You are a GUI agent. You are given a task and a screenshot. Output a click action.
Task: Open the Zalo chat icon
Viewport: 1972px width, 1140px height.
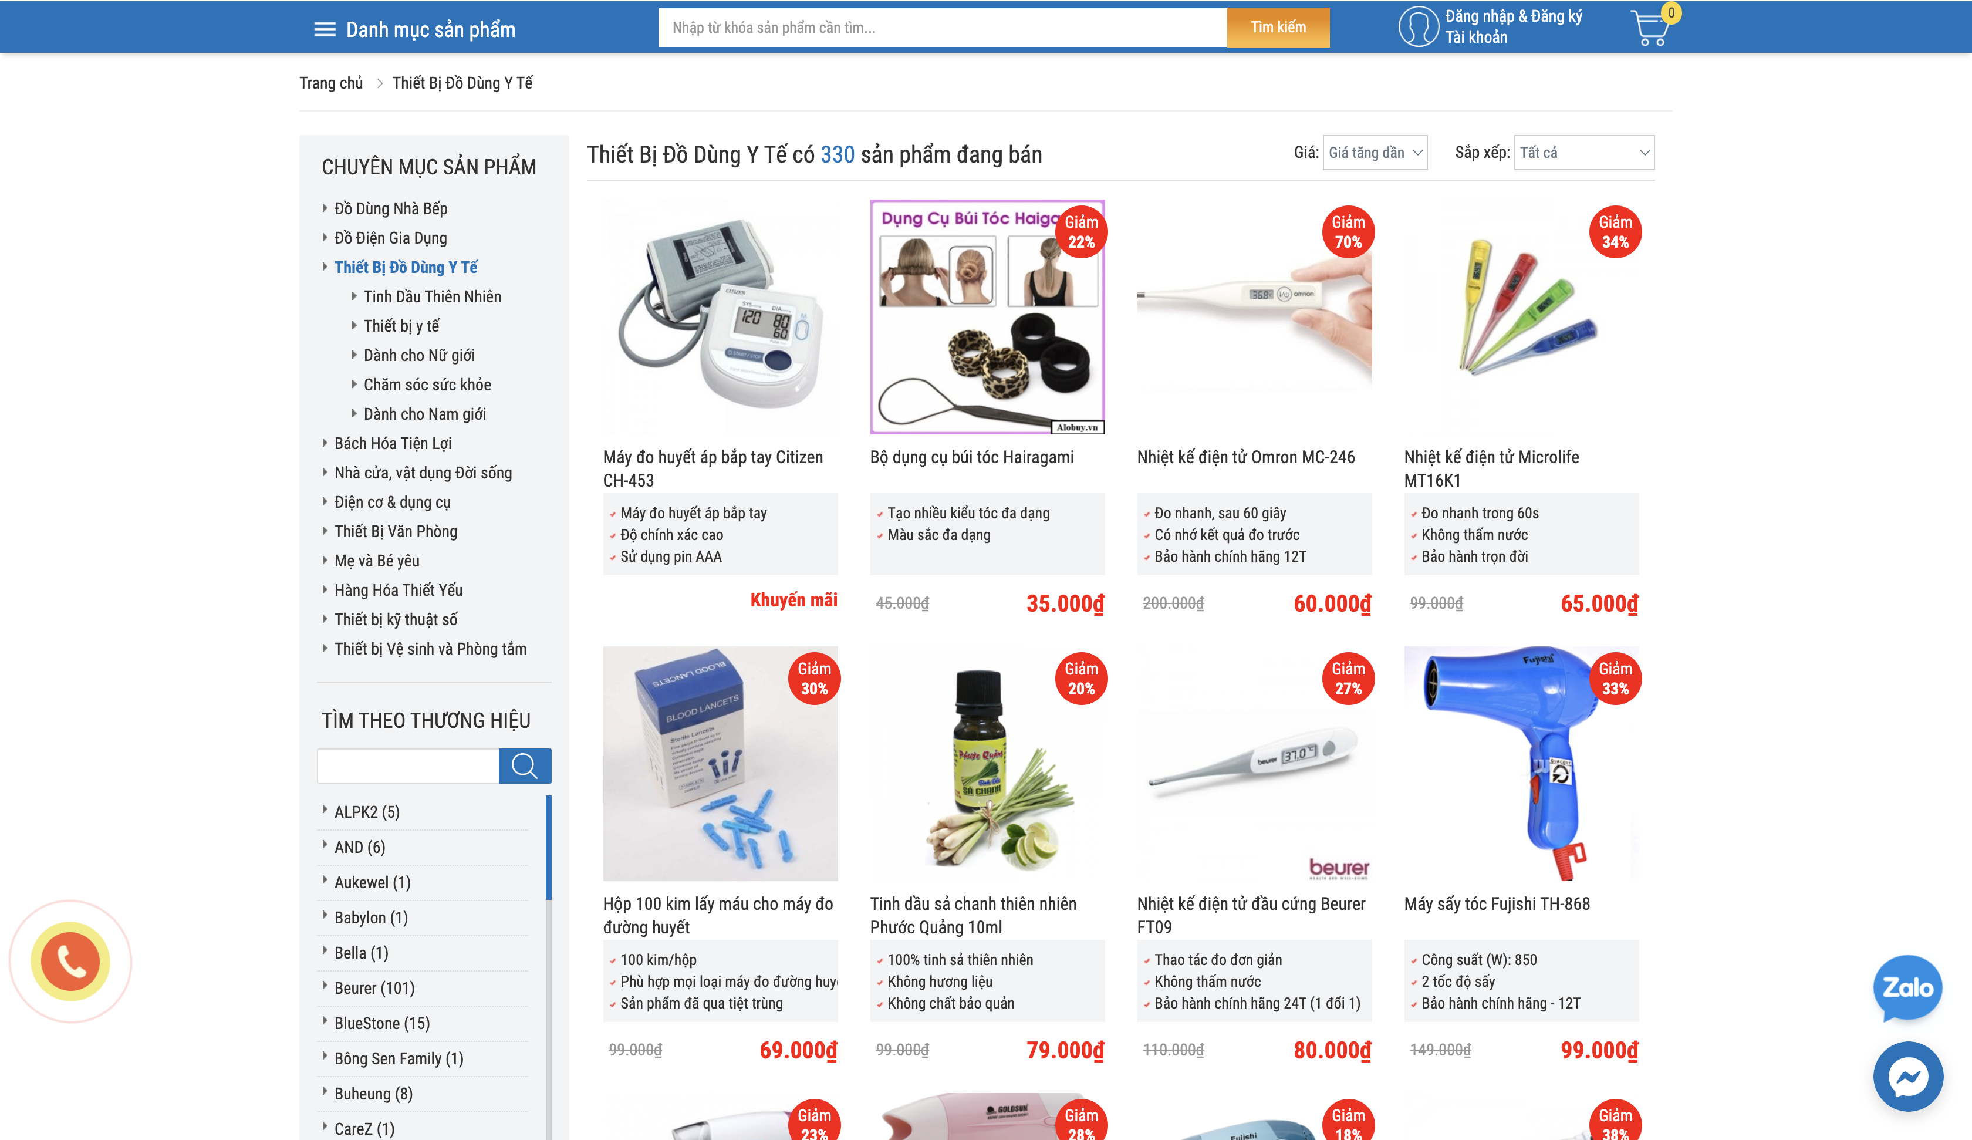[1908, 987]
